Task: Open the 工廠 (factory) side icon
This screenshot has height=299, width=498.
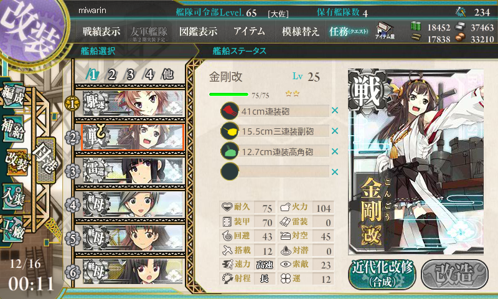Action: coord(13,229)
